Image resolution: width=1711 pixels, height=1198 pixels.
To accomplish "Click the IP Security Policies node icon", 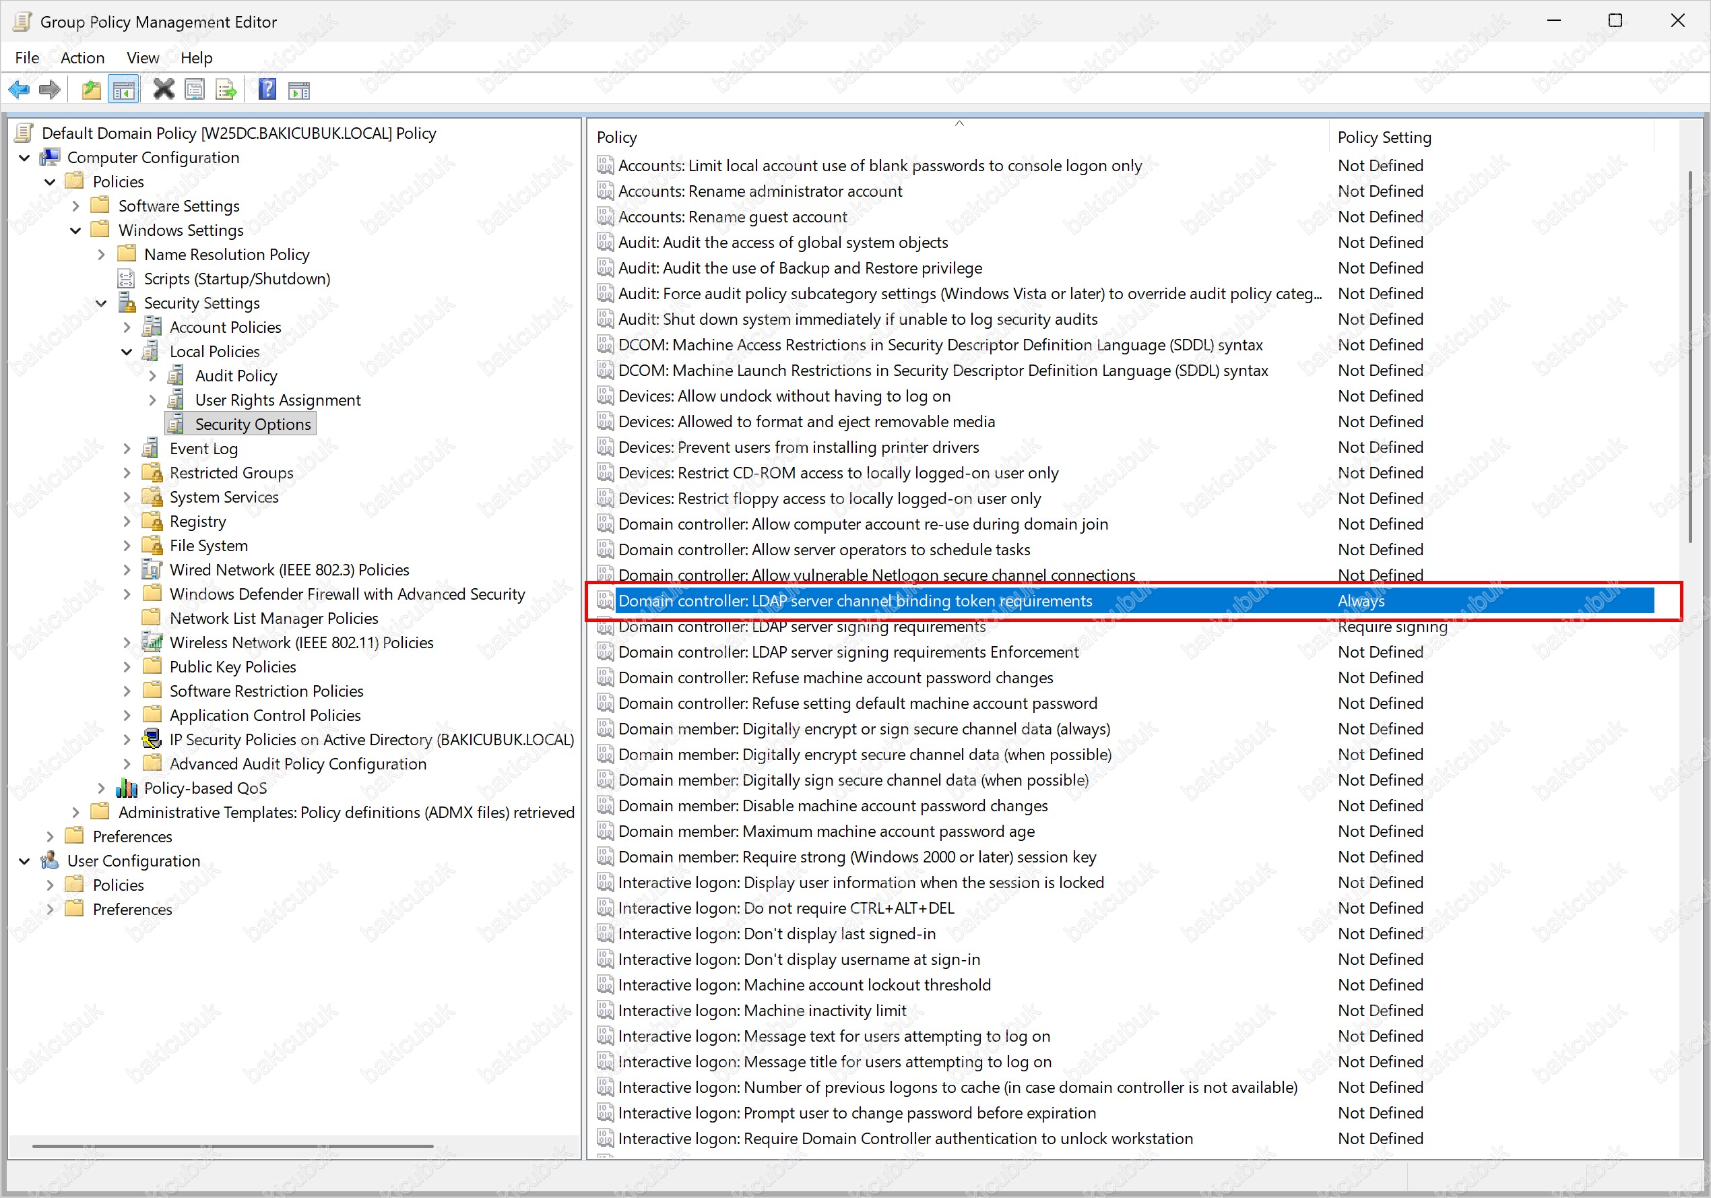I will [x=152, y=738].
